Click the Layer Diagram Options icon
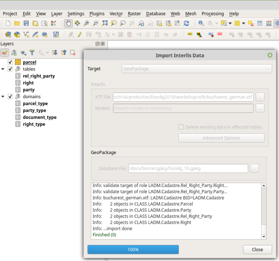The width and height of the screenshot is (279, 261). coord(199,34)
